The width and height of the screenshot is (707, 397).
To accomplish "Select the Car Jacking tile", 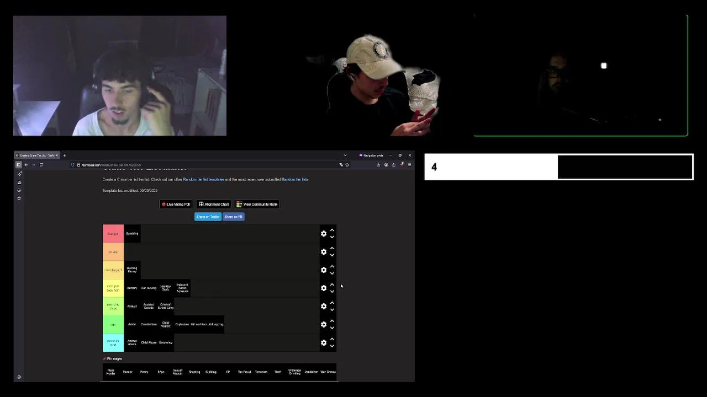I will click(x=149, y=288).
